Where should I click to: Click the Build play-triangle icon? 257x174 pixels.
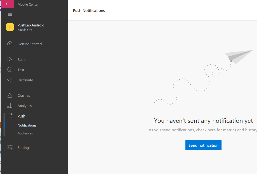(x=10, y=59)
